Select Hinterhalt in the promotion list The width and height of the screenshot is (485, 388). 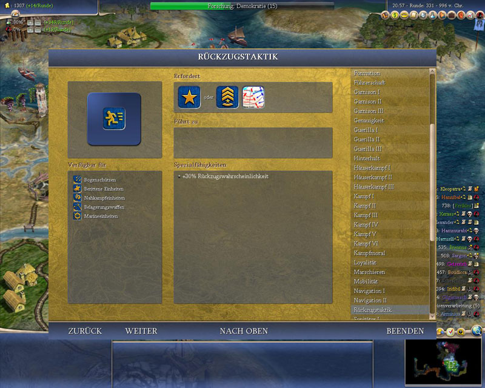click(390, 158)
